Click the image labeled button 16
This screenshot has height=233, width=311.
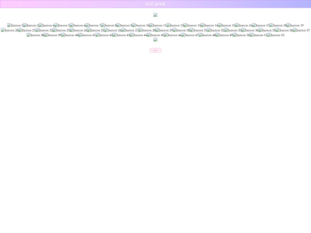[244, 25]
